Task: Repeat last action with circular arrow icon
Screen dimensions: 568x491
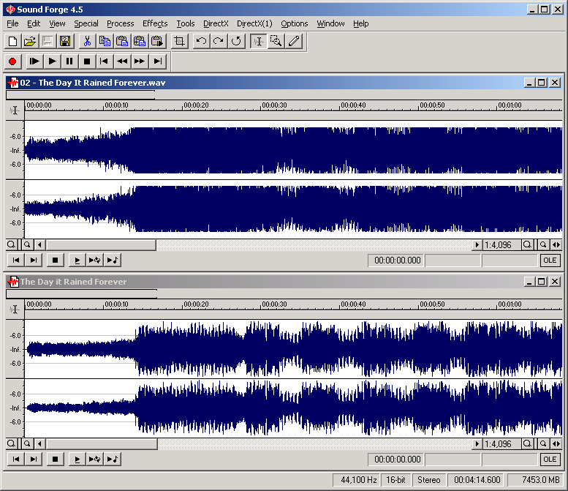Action: click(236, 41)
